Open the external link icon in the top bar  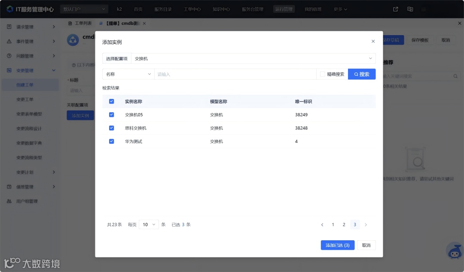point(395,9)
